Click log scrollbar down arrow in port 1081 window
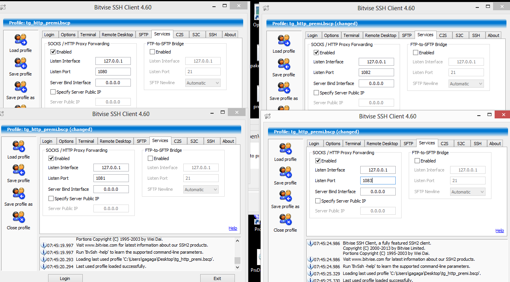Viewport: 510px width, 282px height. 237,267
